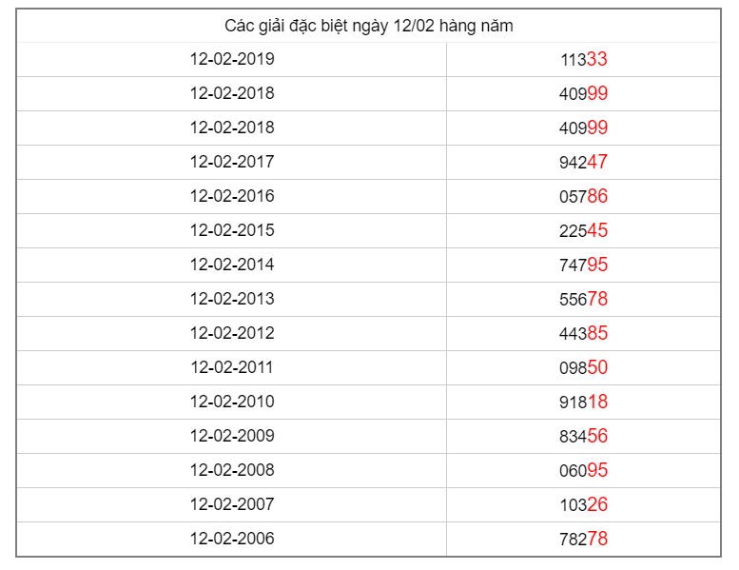739x570 pixels.
Task: Select the date cell 12-02-2014
Action: pyautogui.click(x=232, y=265)
